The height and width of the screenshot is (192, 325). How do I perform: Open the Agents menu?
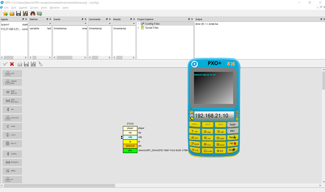click(x=23, y=7)
